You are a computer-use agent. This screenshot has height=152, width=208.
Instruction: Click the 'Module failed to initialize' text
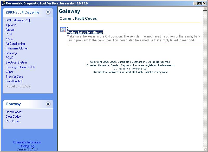point(85,32)
